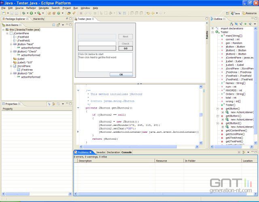Toggle Show Categories in Properties toolbar
This screenshot has width=259, height=202.
(x=49, y=104)
